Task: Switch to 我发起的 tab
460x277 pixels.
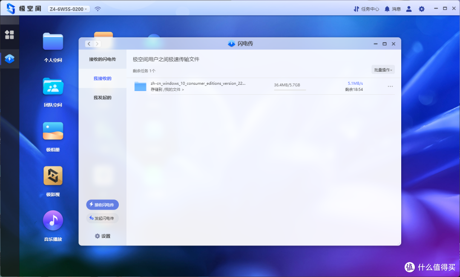Action: click(x=102, y=98)
